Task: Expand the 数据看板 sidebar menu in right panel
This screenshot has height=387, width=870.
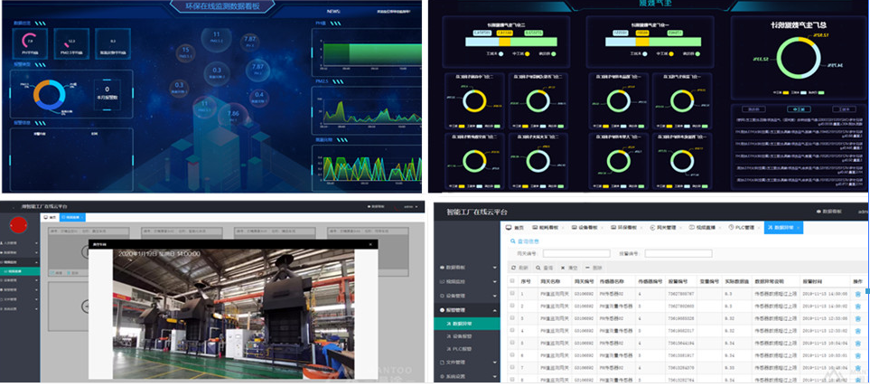Action: 466,268
